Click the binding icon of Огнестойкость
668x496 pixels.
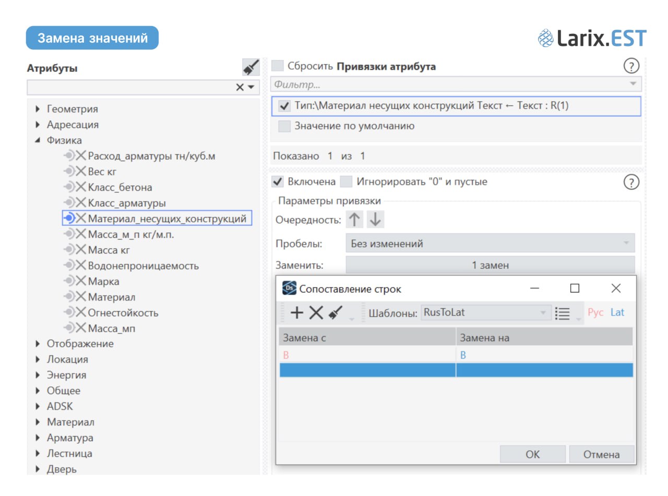click(x=69, y=312)
